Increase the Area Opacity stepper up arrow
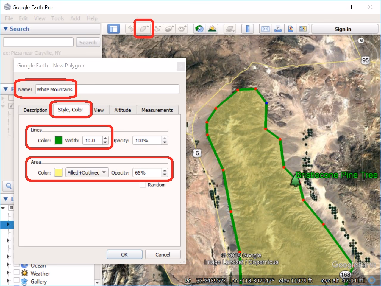 click(x=165, y=170)
